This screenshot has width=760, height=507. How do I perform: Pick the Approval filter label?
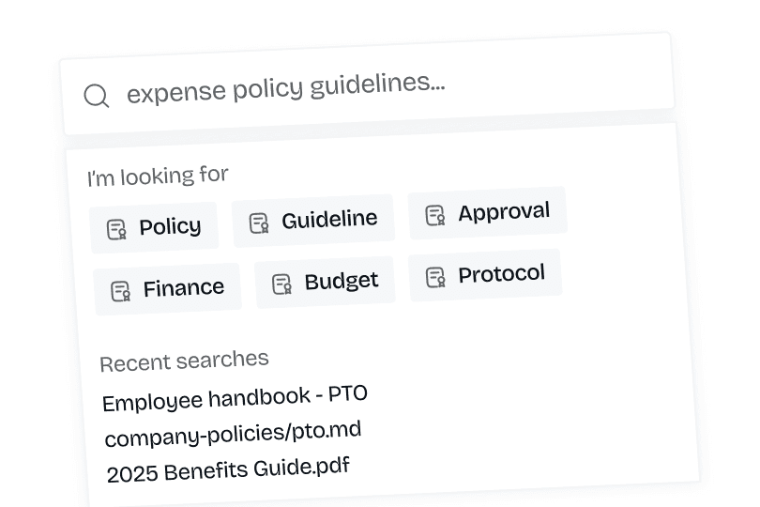pyautogui.click(x=504, y=212)
